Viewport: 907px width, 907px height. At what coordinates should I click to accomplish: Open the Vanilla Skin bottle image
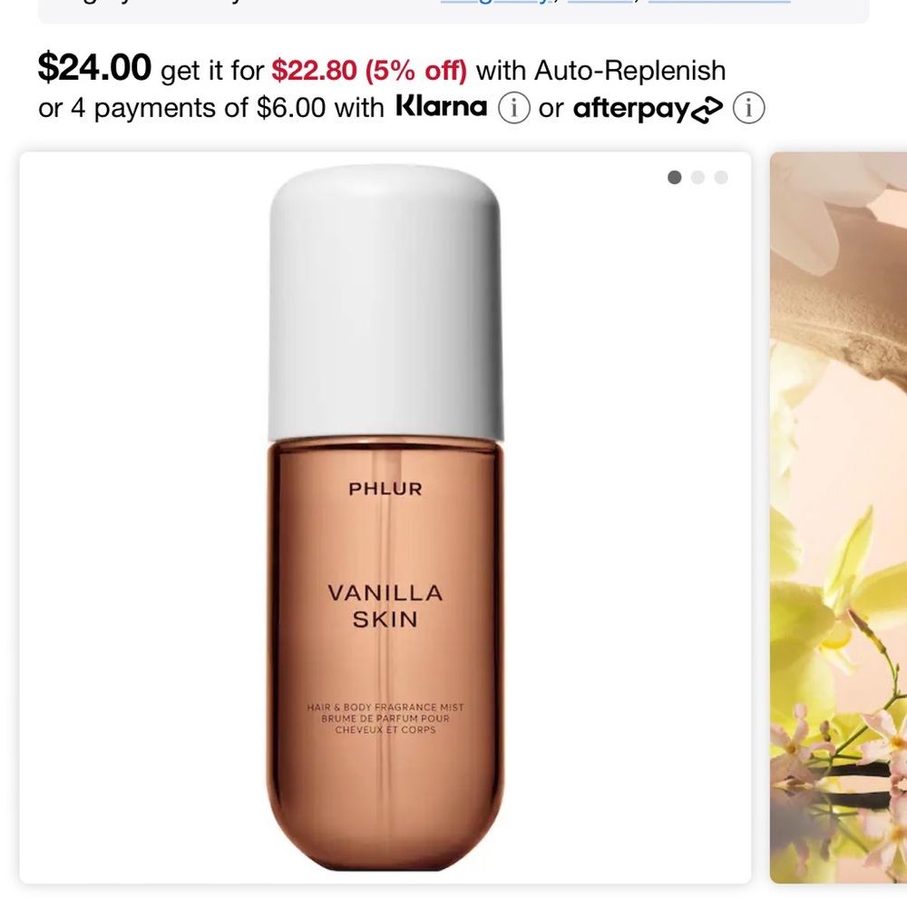tap(385, 518)
